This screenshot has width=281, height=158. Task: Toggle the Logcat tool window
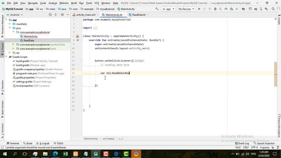point(43,144)
